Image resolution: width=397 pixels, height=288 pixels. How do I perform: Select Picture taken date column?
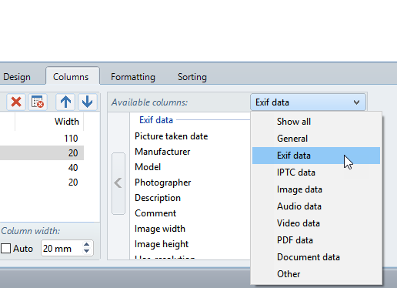(172, 136)
